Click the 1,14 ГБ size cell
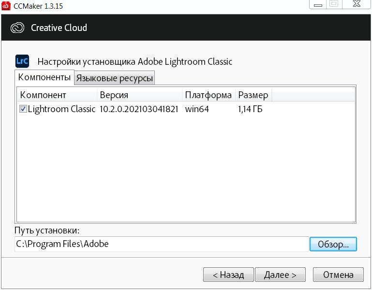The height and width of the screenshot is (290, 372). [x=250, y=109]
